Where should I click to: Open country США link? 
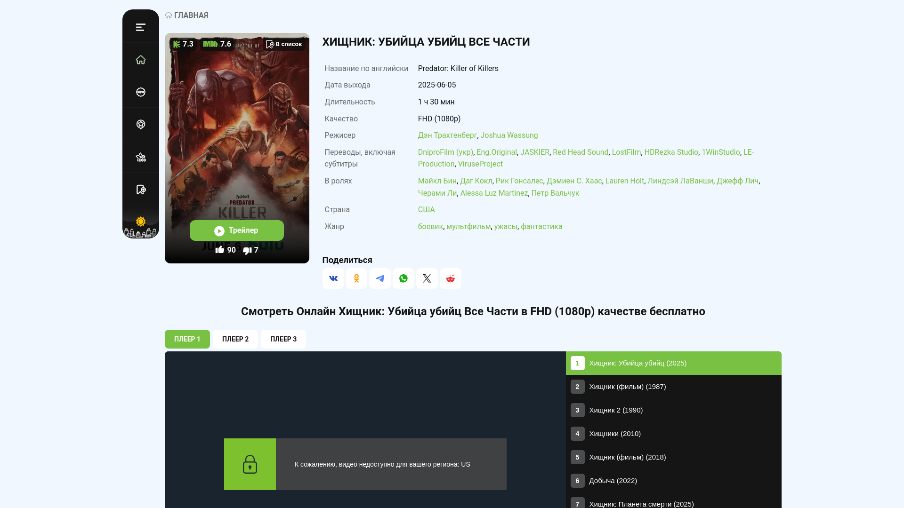[x=426, y=210]
